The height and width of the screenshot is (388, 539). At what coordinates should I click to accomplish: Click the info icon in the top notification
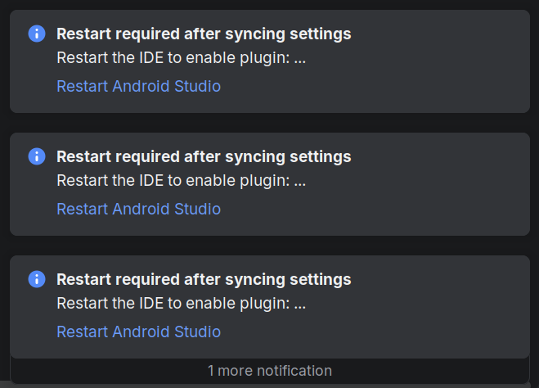[x=37, y=34]
